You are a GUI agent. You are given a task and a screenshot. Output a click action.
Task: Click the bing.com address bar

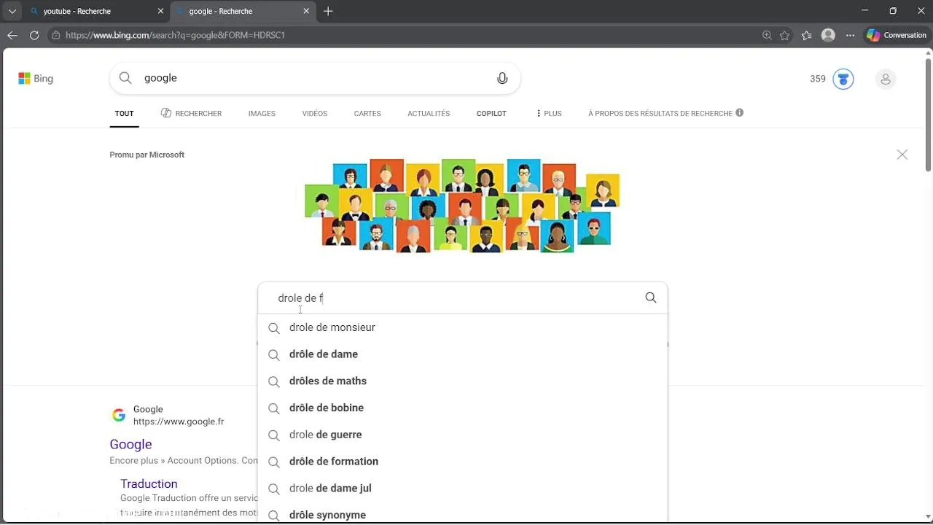point(408,35)
